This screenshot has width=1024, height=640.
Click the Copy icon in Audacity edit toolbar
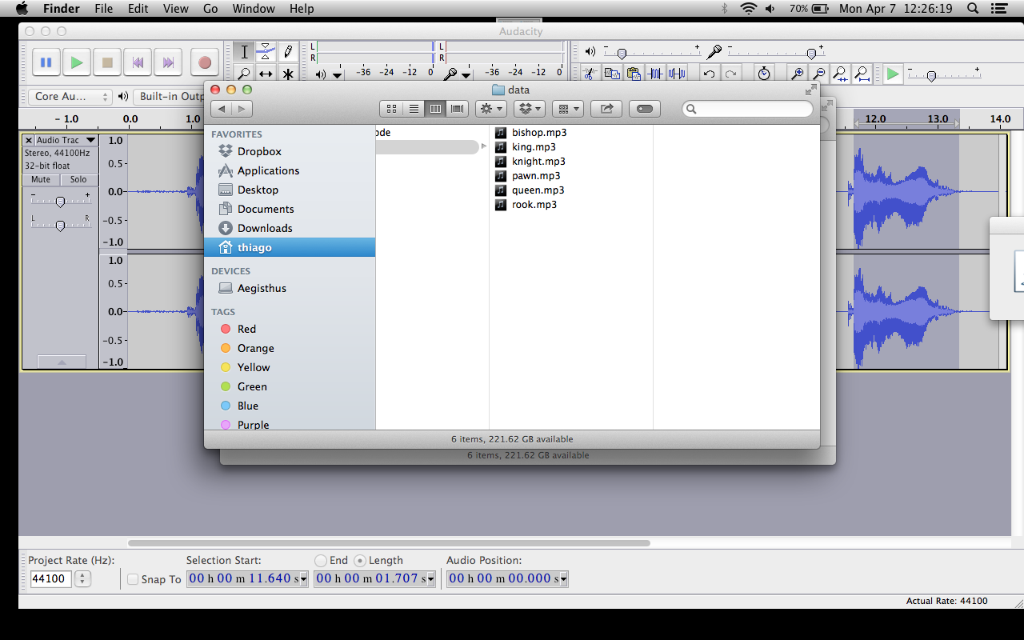tap(612, 74)
